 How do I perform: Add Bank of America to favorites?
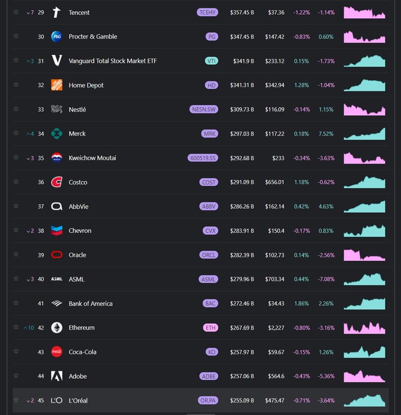point(16,303)
